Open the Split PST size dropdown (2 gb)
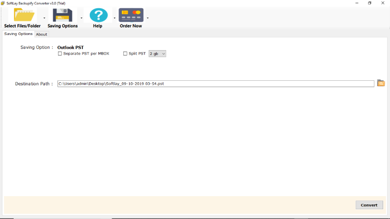 (157, 54)
